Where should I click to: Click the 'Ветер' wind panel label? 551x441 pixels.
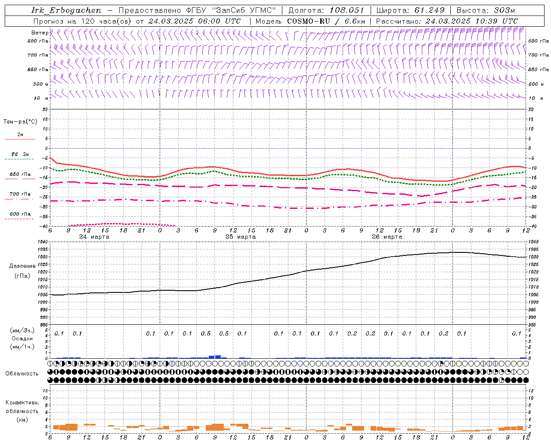coord(40,33)
